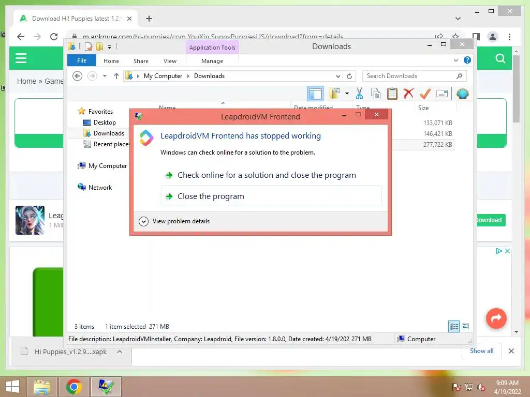Screen dimensions: 530x397
Task: Switch to Details view icon in status bar
Action: coord(454,326)
